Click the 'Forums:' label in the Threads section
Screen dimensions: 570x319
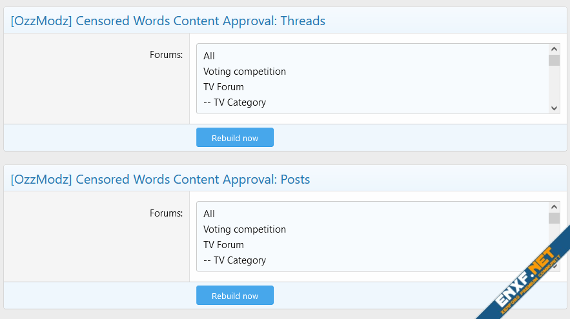point(166,55)
